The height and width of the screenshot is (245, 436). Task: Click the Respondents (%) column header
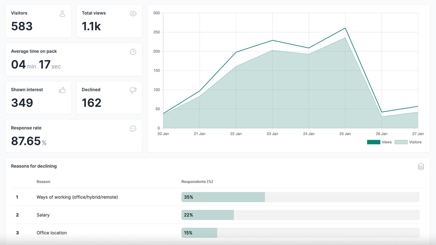click(x=197, y=182)
